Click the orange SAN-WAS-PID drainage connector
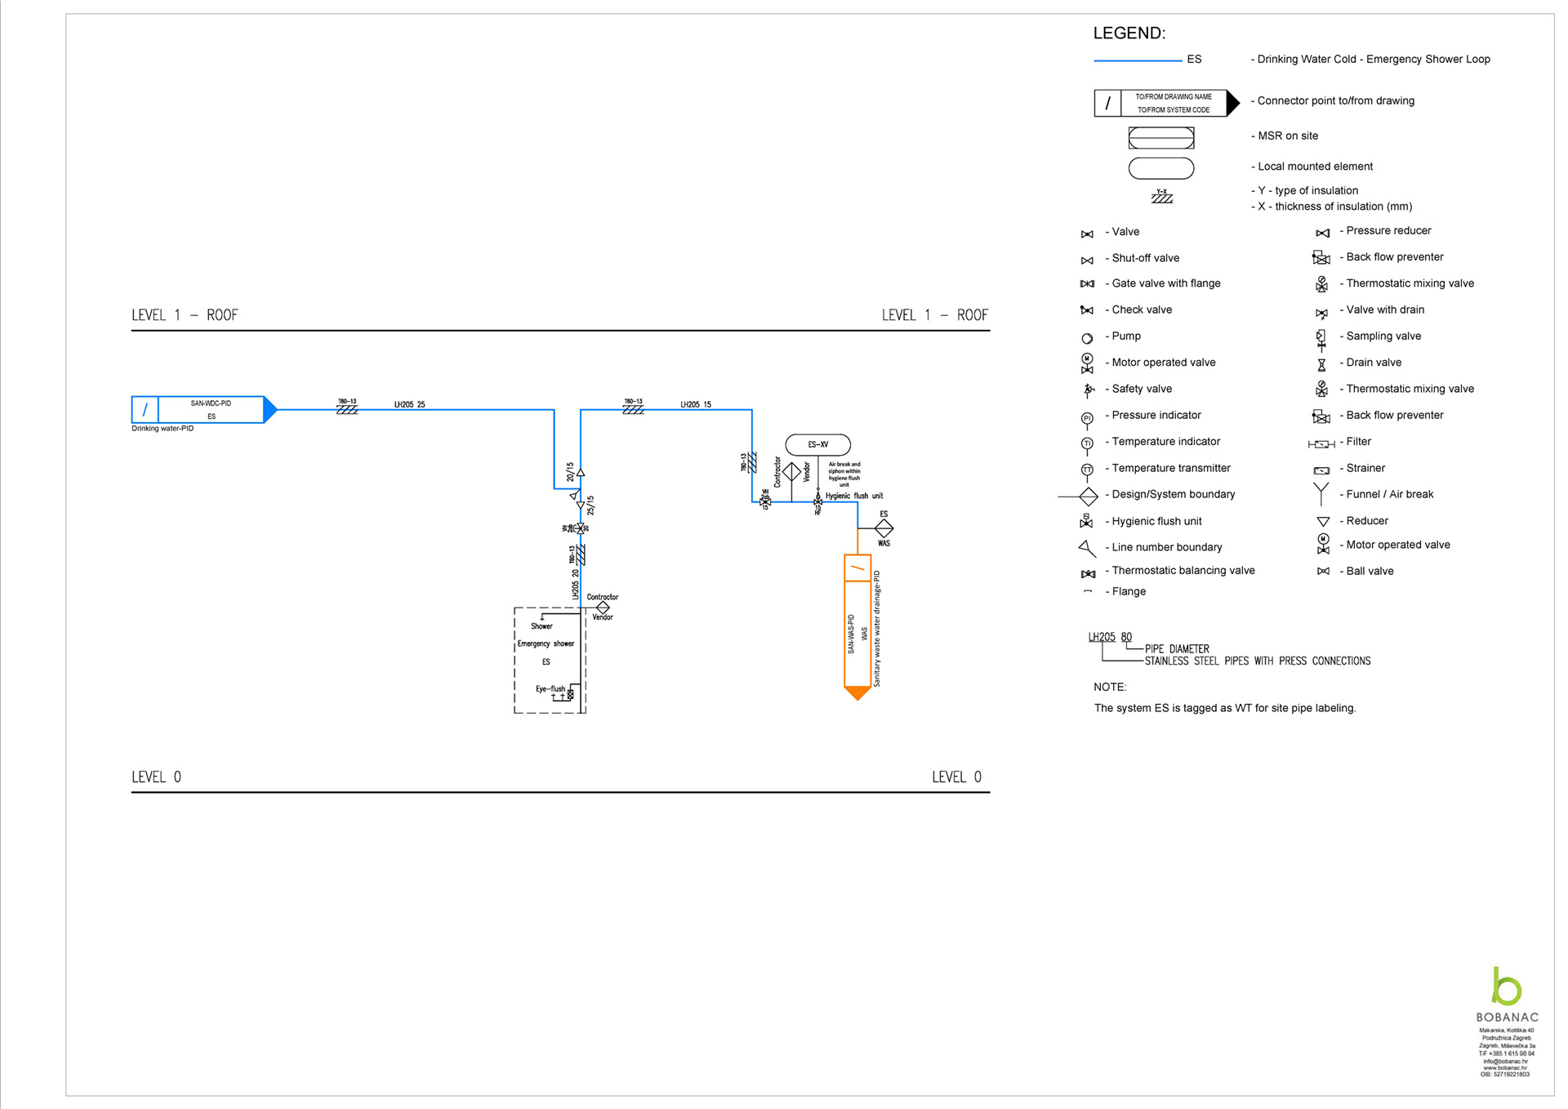 pyautogui.click(x=857, y=629)
